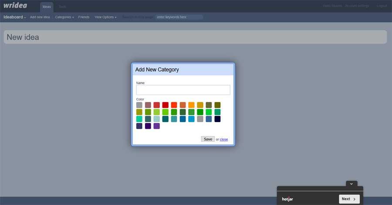Choose the sky blue color swatch

point(191,119)
